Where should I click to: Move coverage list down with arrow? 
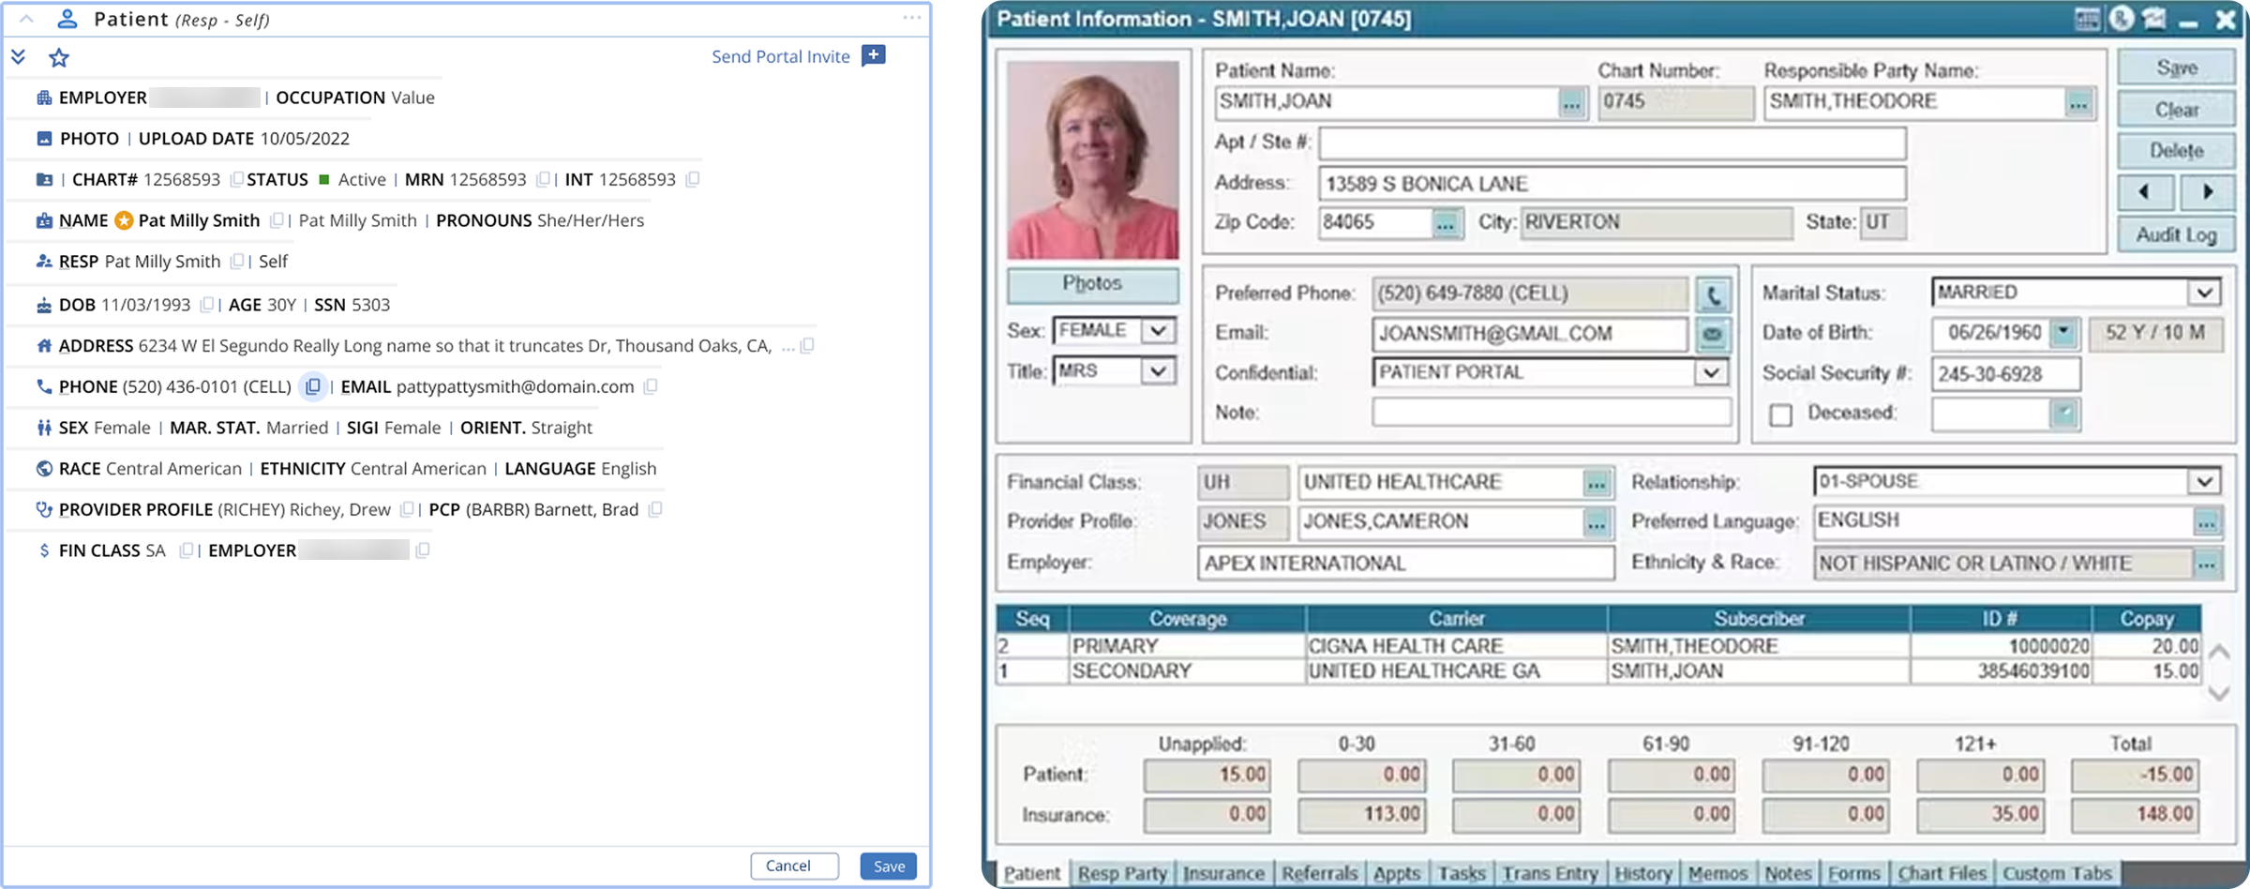click(x=2218, y=693)
